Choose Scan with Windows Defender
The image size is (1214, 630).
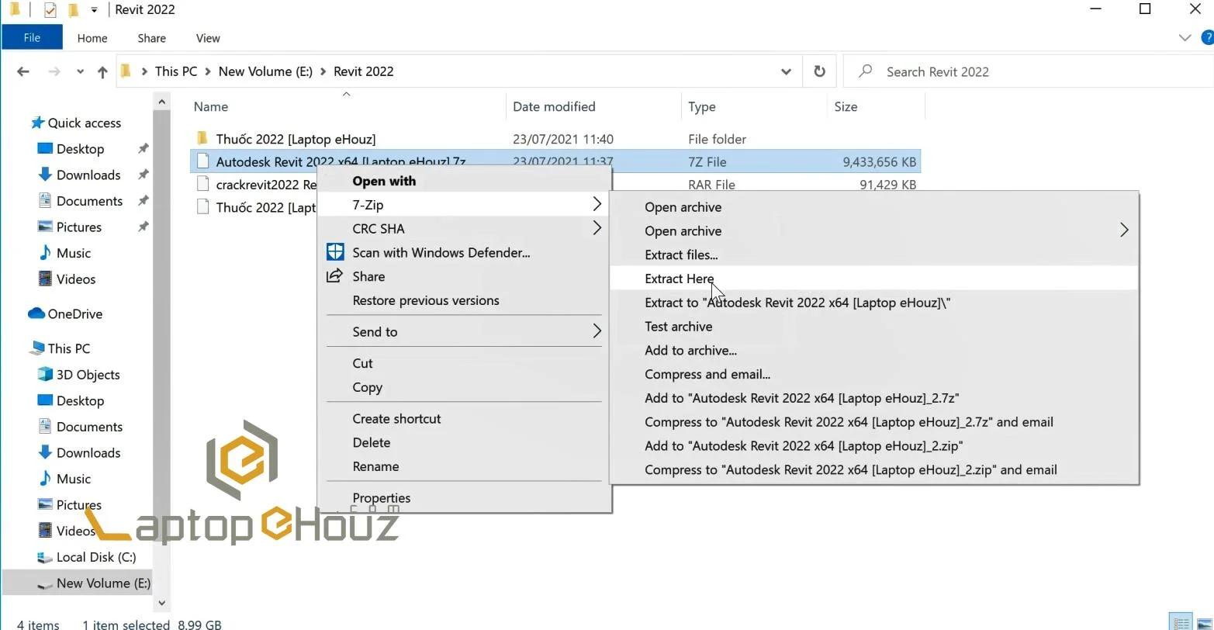pyautogui.click(x=464, y=252)
